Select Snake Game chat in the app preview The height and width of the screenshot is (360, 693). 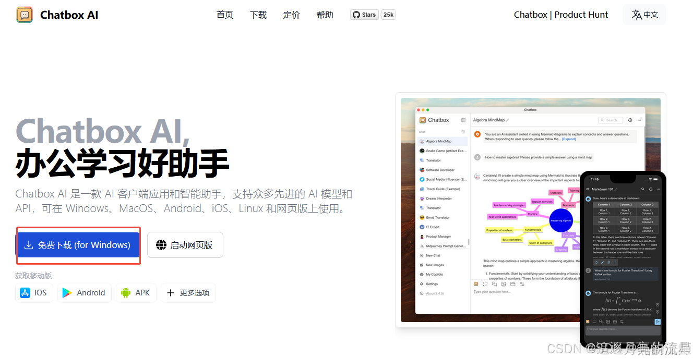point(443,151)
